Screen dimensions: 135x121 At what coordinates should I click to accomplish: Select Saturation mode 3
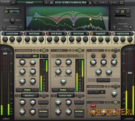click(x=102, y=92)
